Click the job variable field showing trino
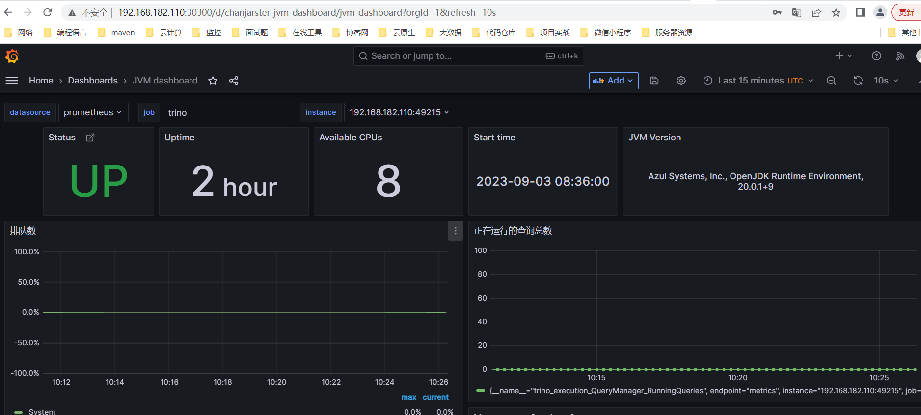 226,112
